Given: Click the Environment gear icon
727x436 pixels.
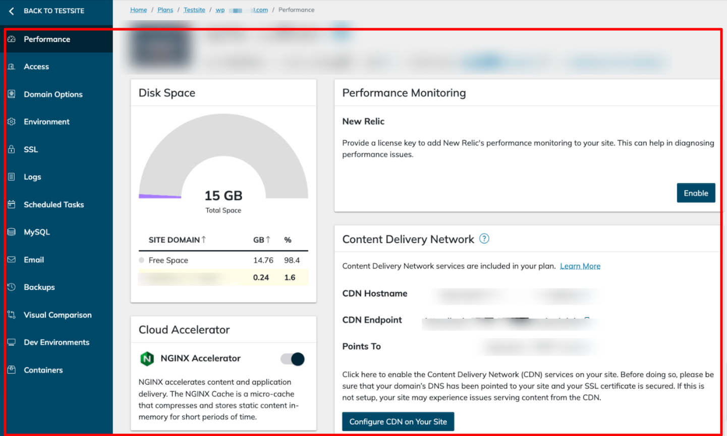Looking at the screenshot, I should (12, 122).
